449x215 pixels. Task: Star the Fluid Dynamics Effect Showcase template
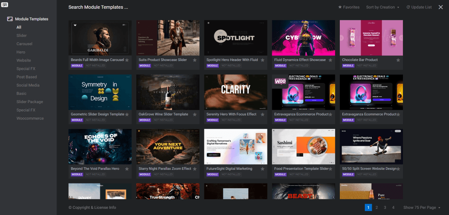coord(331,60)
